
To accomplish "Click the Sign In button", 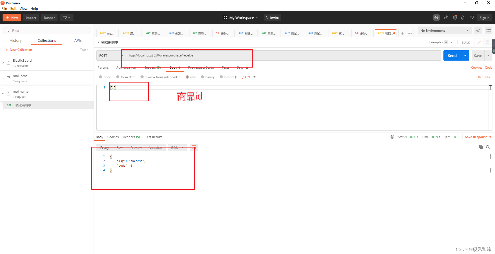I will 484,18.
